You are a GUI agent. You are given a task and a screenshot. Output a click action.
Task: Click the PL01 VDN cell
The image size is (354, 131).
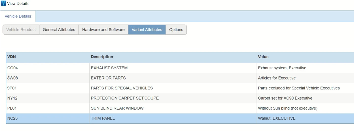tap(12, 108)
